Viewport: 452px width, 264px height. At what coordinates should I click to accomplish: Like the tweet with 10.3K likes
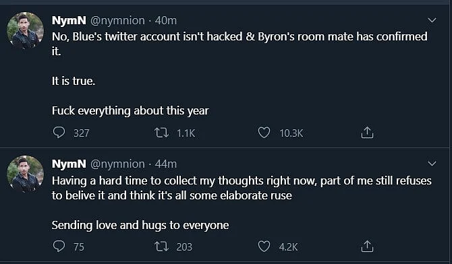(x=264, y=133)
